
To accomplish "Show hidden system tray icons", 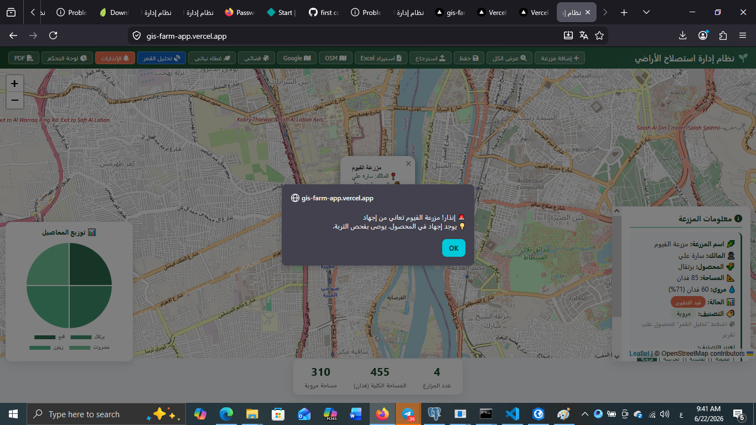I will (584, 414).
